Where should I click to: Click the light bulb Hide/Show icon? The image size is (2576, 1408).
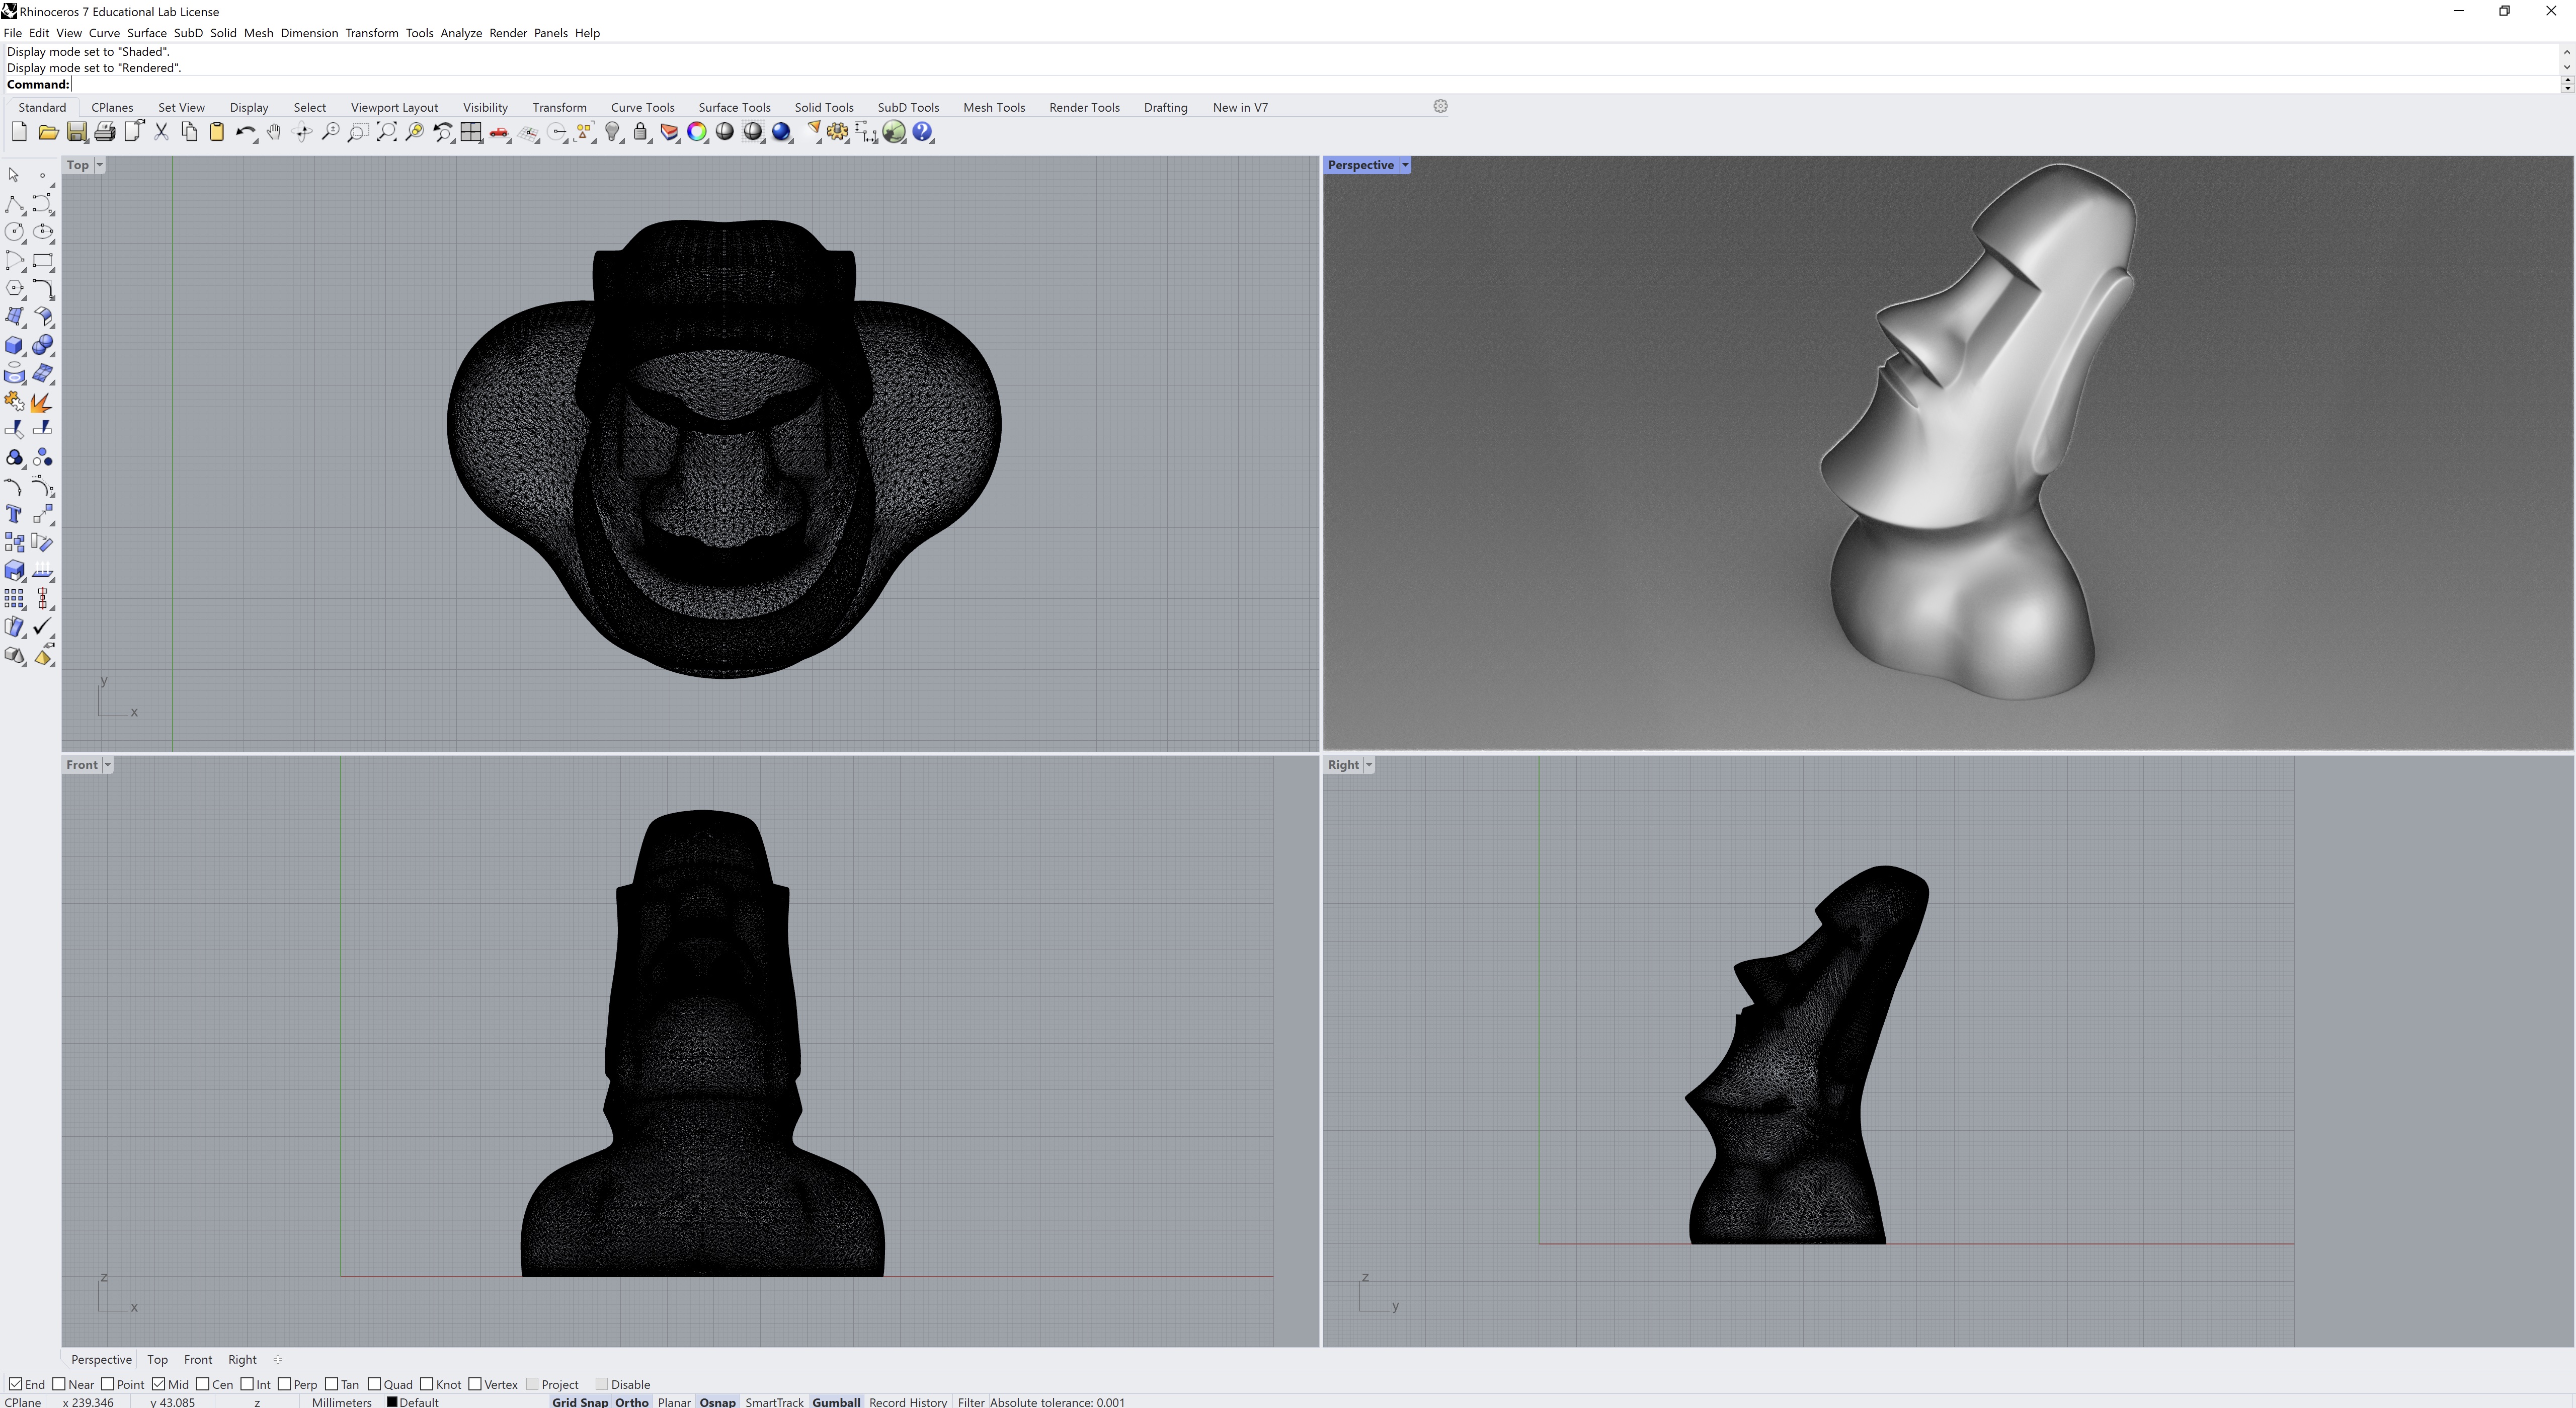coord(613,132)
